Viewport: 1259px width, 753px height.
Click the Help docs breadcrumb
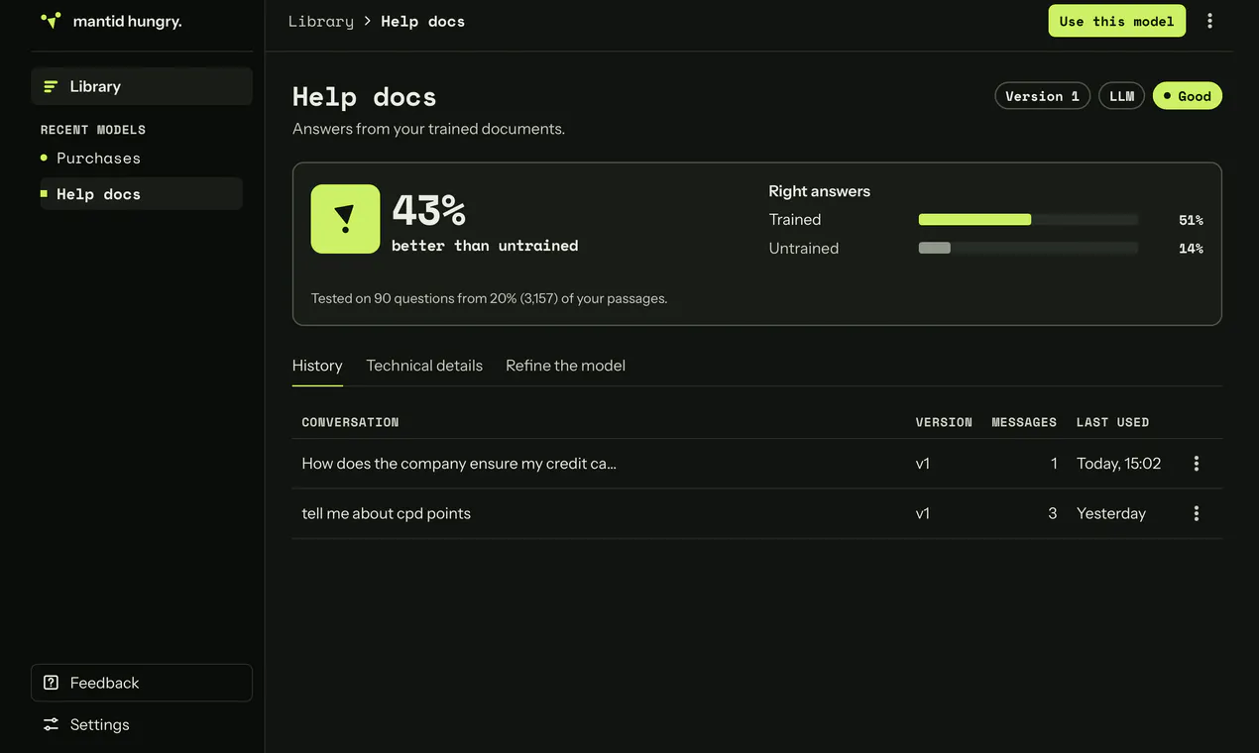(423, 21)
